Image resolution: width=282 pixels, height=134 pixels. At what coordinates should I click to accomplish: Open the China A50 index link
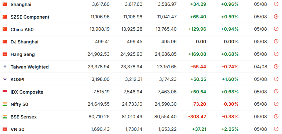tap(22, 29)
